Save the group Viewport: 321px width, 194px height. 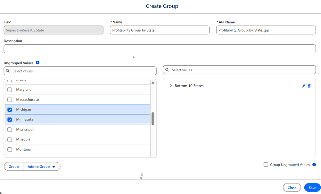pos(312,188)
